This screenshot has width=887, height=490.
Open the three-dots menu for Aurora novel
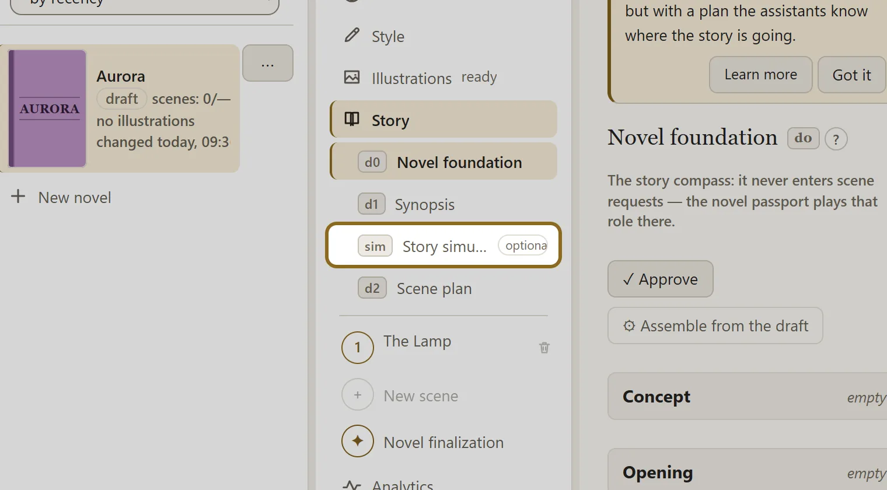[x=268, y=63]
